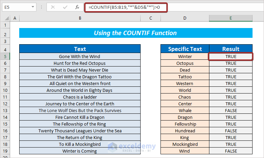Click the Select All corner triangle
This screenshot has height=158, width=264.
6,18
